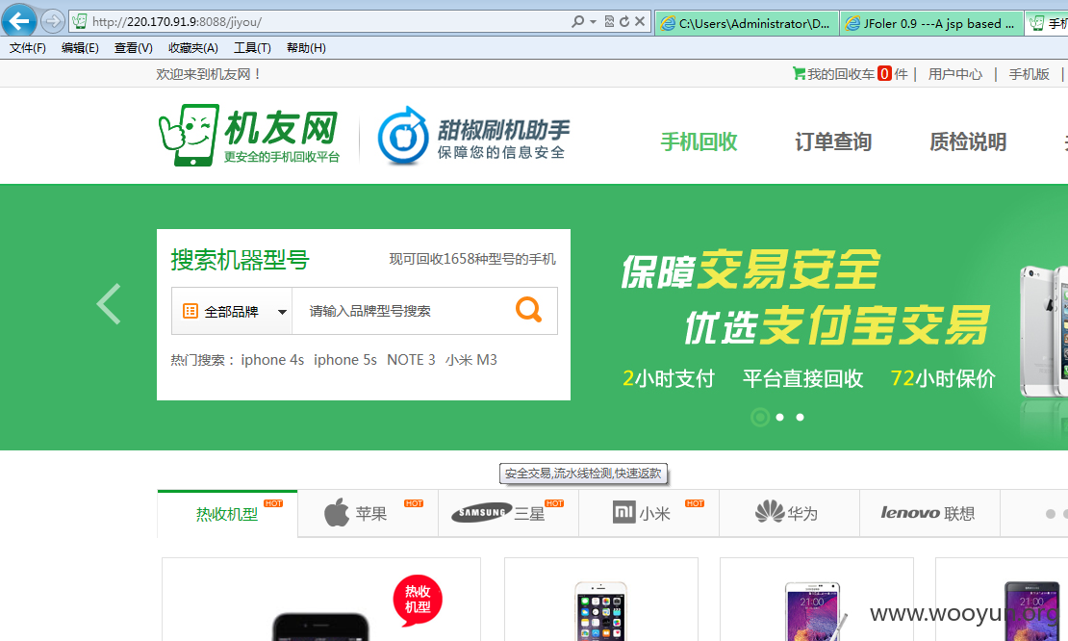Select the lenovo 联想 brand tab

[x=929, y=514]
